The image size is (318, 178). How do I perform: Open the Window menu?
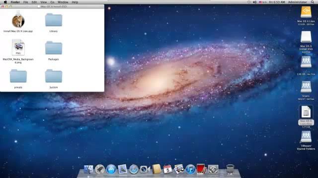coord(63,2)
